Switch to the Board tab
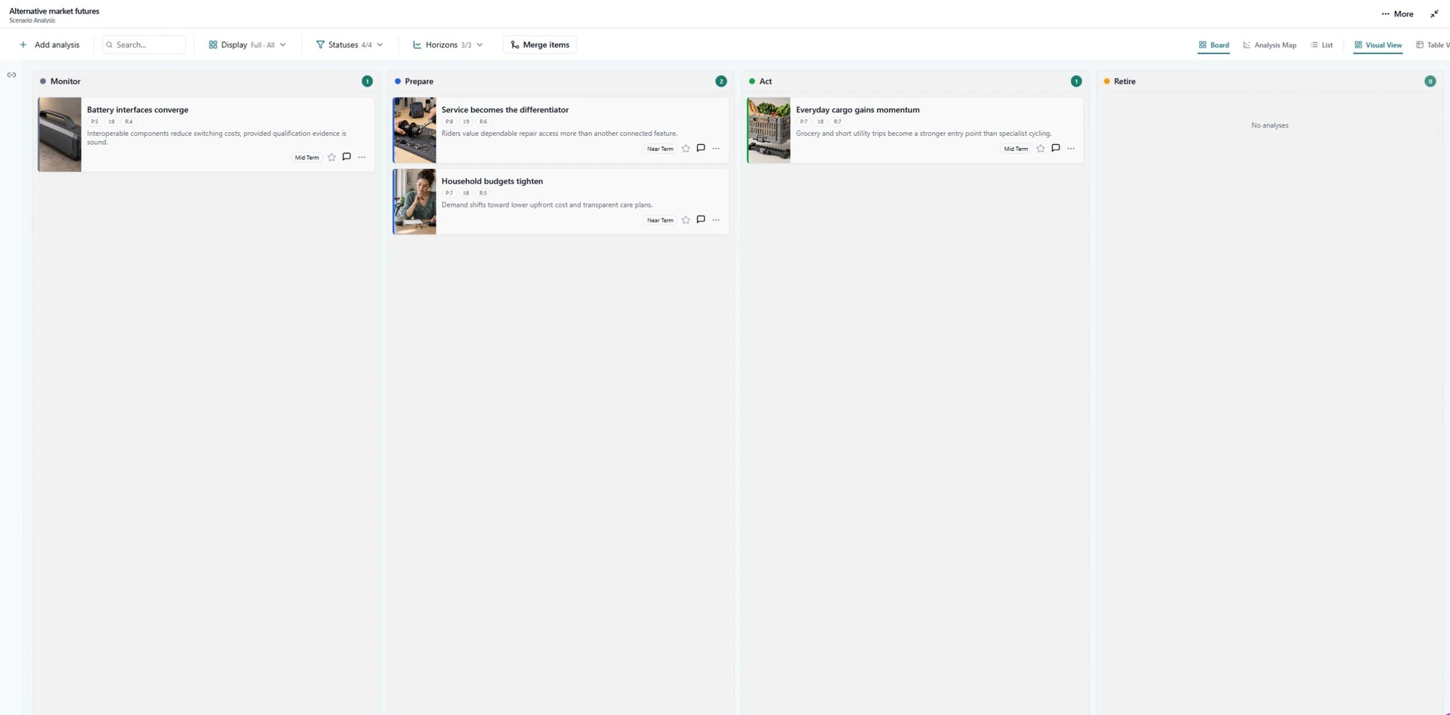This screenshot has width=1450, height=715. (1214, 45)
